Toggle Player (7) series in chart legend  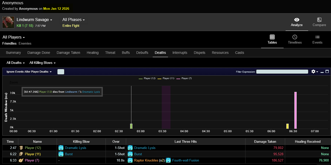(184, 78)
